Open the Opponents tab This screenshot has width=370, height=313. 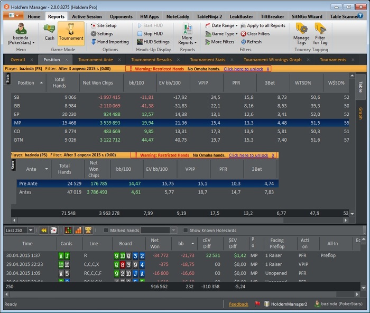[x=121, y=16]
